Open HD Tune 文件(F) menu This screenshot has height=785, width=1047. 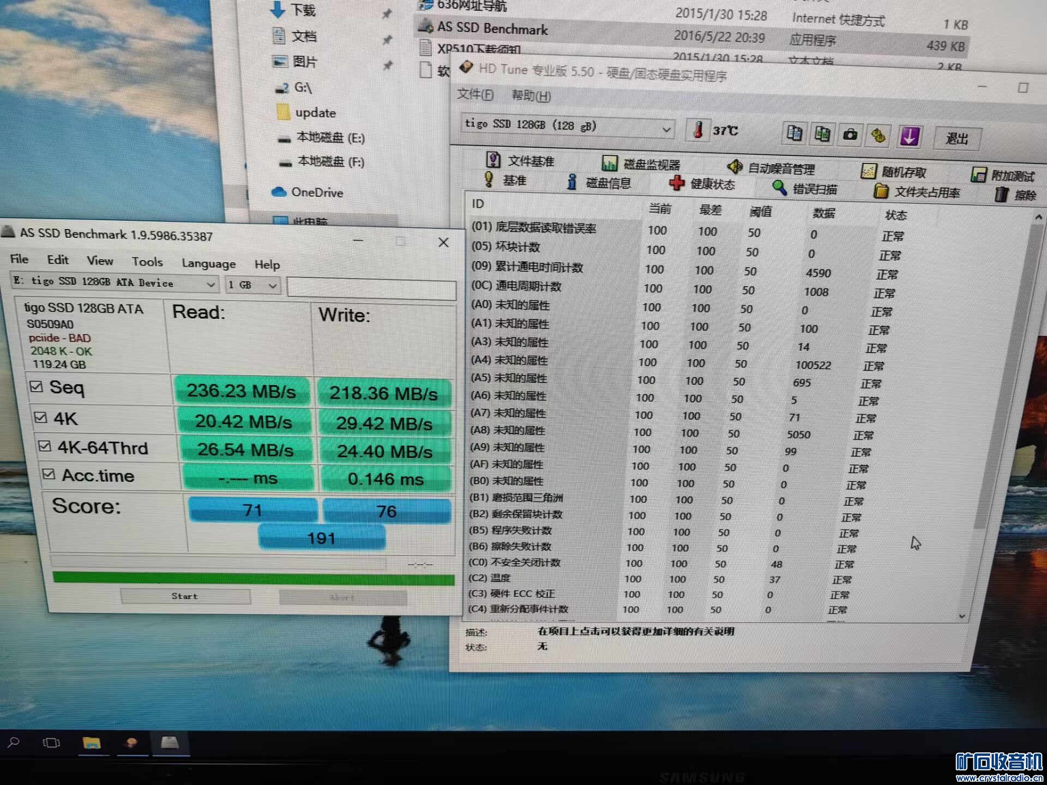(x=475, y=94)
